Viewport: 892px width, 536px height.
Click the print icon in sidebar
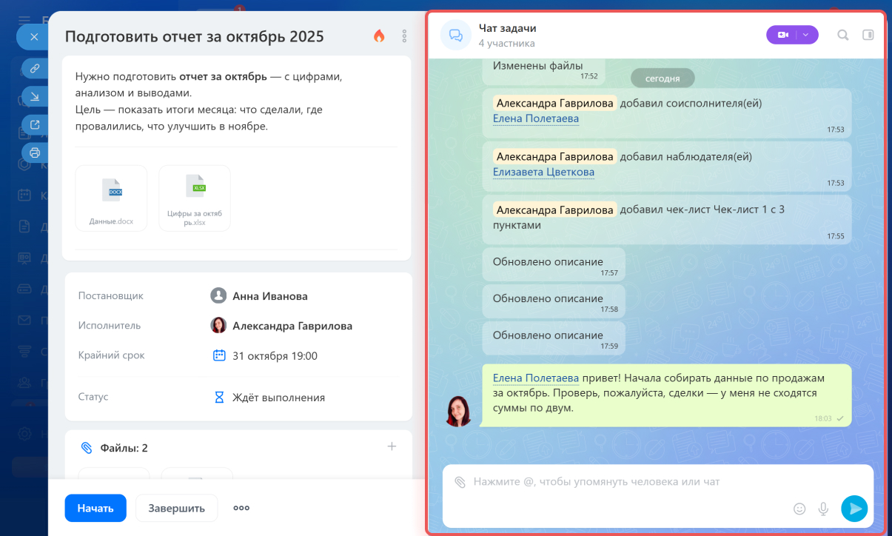34,153
